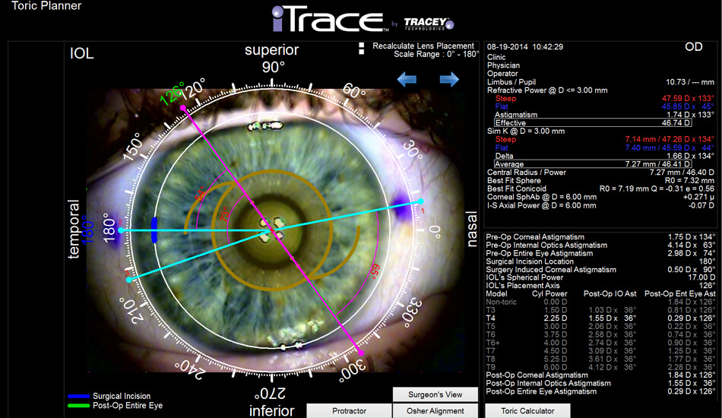The width and height of the screenshot is (722, 418).
Task: Open the Protractor tool
Action: (350, 410)
